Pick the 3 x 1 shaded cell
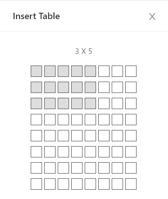Viewport: 168px width, 199px height. pyautogui.click(x=36, y=103)
